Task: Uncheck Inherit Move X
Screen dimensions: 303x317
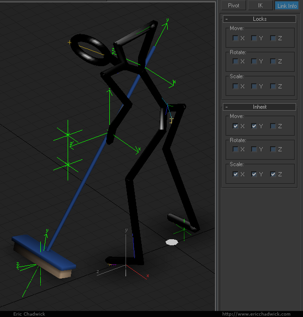Action: (x=235, y=126)
